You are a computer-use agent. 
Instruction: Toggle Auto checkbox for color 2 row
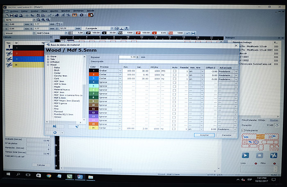click(x=175, y=75)
